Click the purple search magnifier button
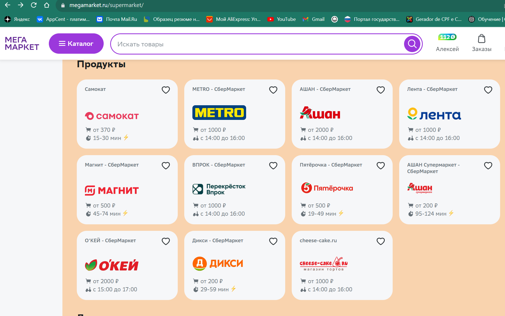The width and height of the screenshot is (505, 316). 412,44
